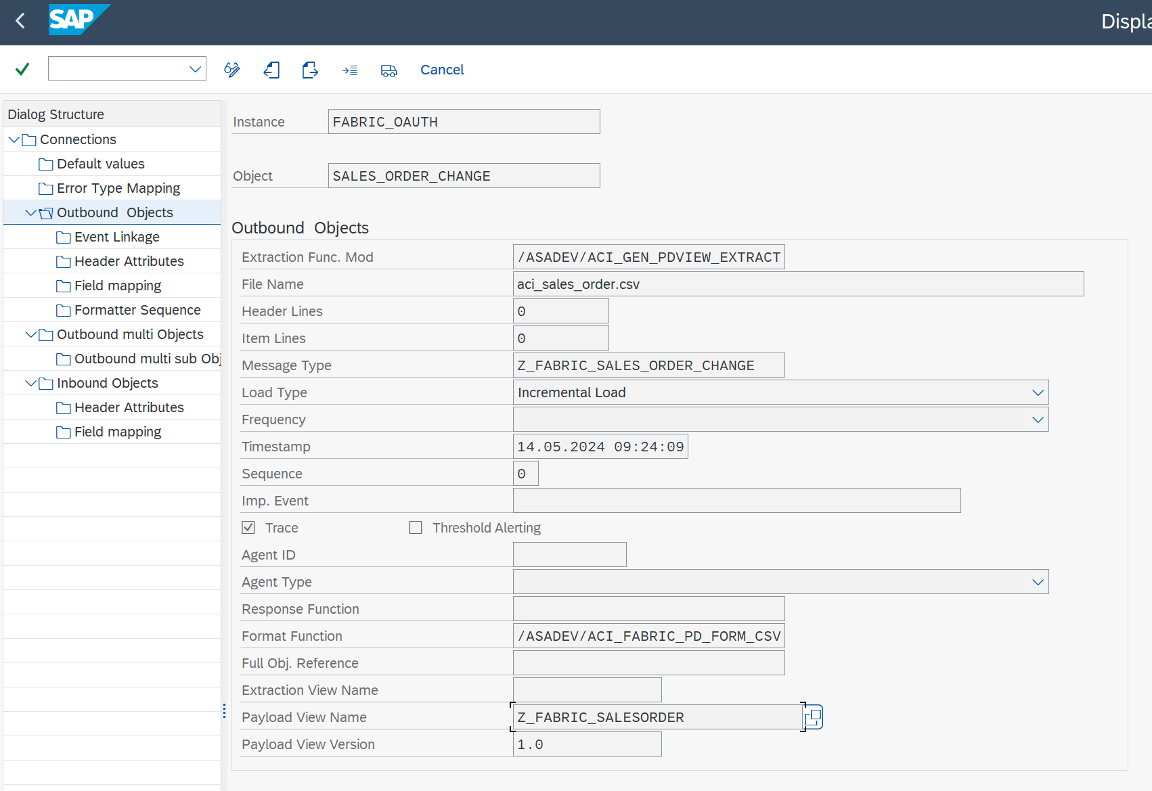The image size is (1152, 791).
Task: Click the Cancel button
Action: (442, 70)
